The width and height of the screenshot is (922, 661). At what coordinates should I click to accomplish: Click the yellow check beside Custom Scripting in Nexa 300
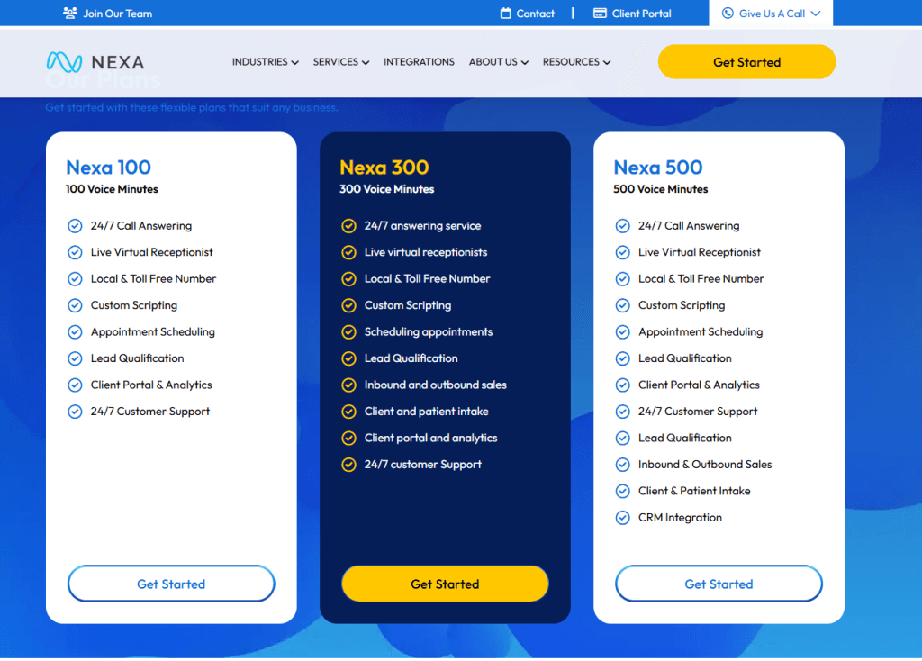tap(348, 305)
